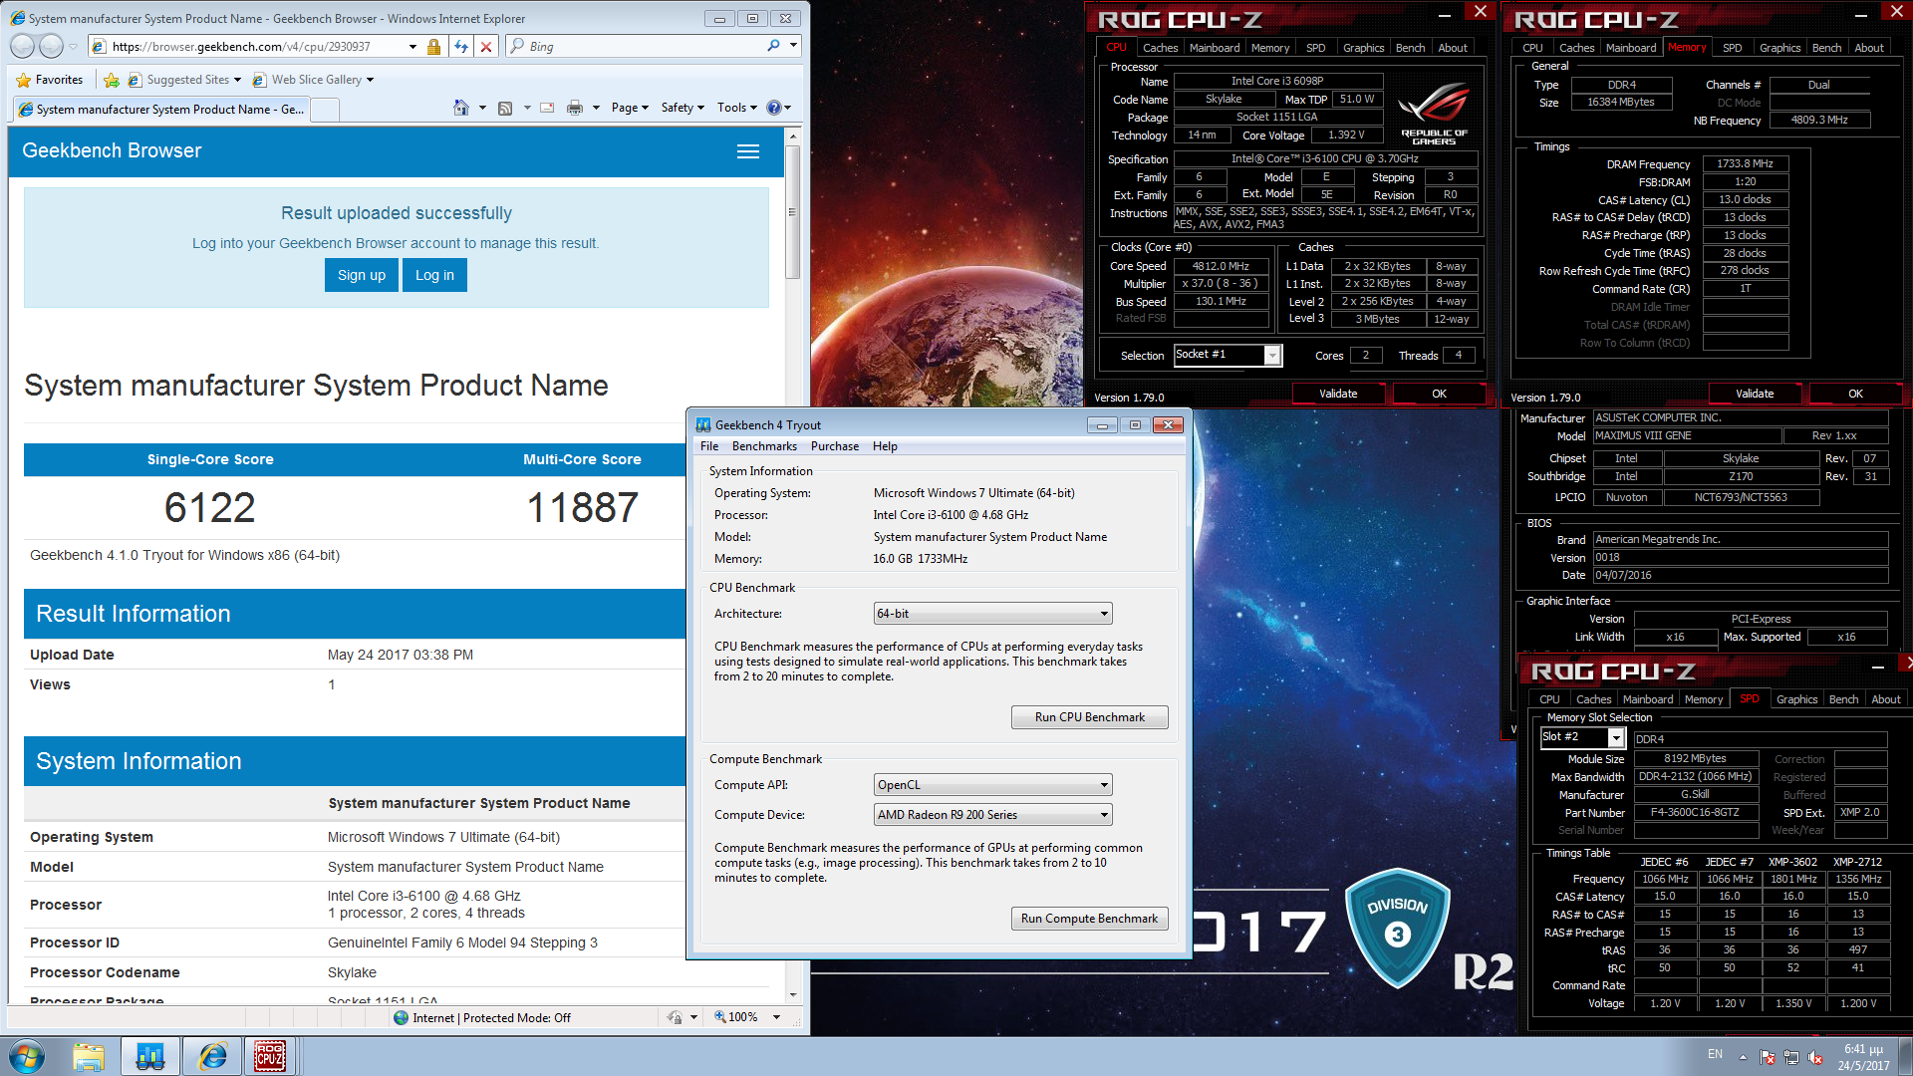Open the IE Safety menu
Screen dimensions: 1913x1076
coord(683,108)
